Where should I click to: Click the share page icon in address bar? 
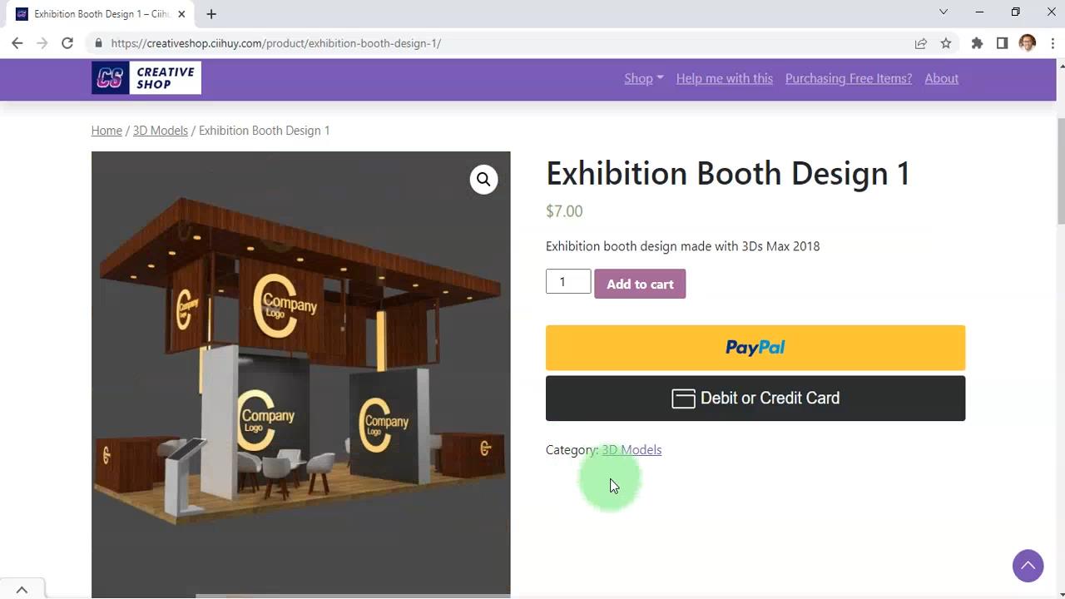click(x=920, y=43)
